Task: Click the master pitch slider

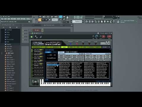Action: pyautogui.click(x=36, y=20)
